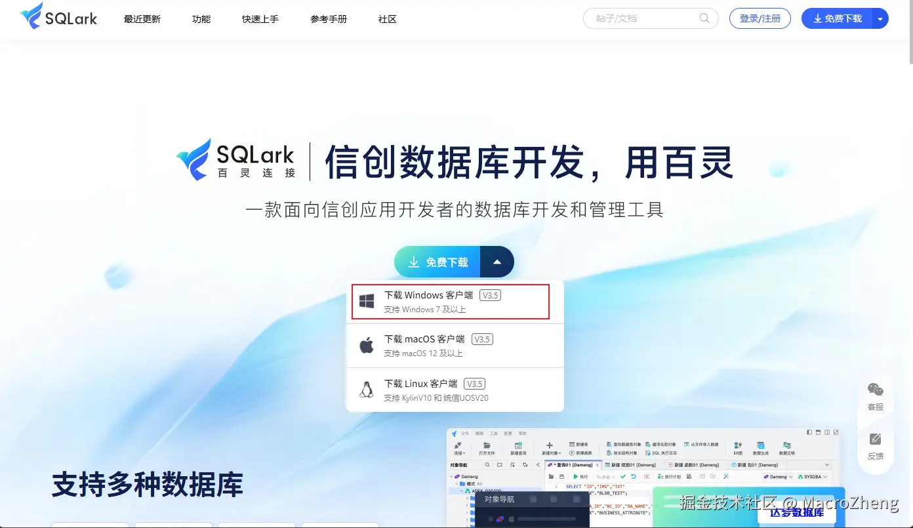Open the 功能 navigation item
Screen dimensions: 913x528
click(x=201, y=19)
